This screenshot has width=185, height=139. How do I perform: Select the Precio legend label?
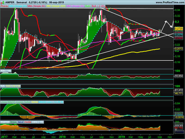4,6
